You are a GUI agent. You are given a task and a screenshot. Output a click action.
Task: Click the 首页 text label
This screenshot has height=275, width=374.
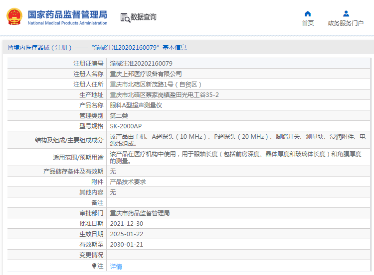coord(308,23)
